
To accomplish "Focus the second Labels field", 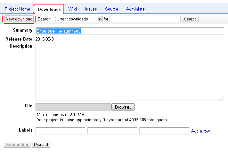I will click(x=112, y=131).
